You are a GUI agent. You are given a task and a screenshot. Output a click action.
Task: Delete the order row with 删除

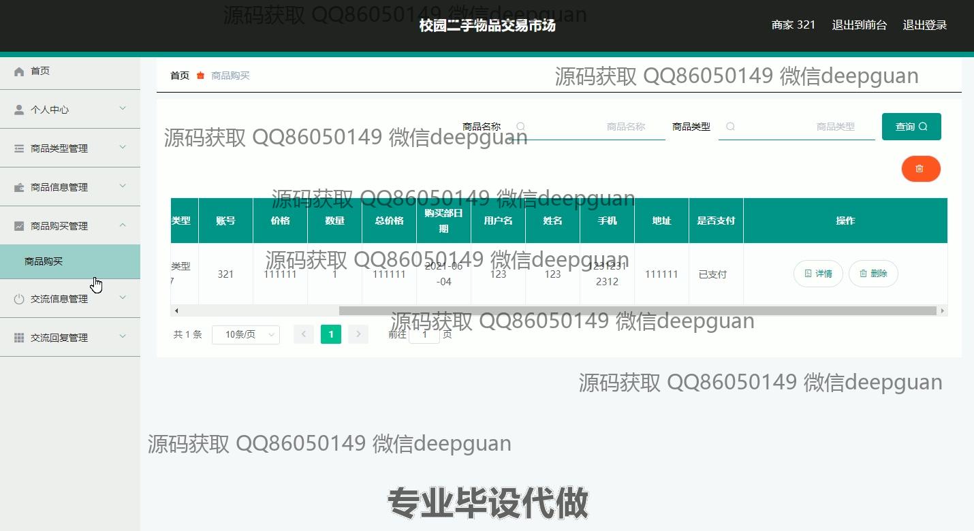point(873,274)
